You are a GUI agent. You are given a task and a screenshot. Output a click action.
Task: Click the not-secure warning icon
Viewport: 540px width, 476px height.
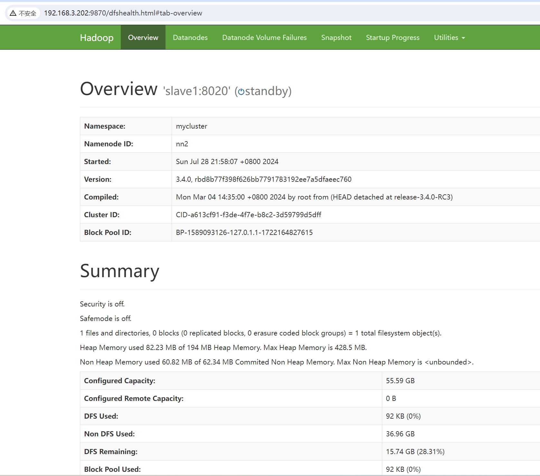[x=13, y=13]
